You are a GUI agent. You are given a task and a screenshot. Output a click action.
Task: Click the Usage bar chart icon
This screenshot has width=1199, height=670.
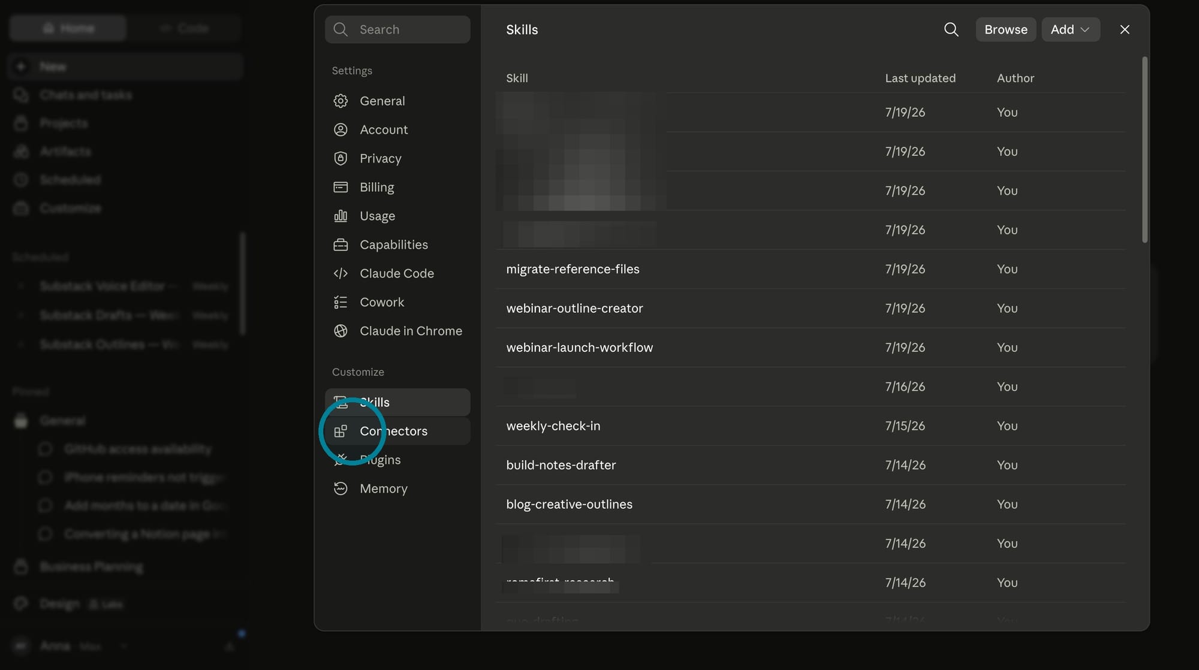pyautogui.click(x=341, y=216)
